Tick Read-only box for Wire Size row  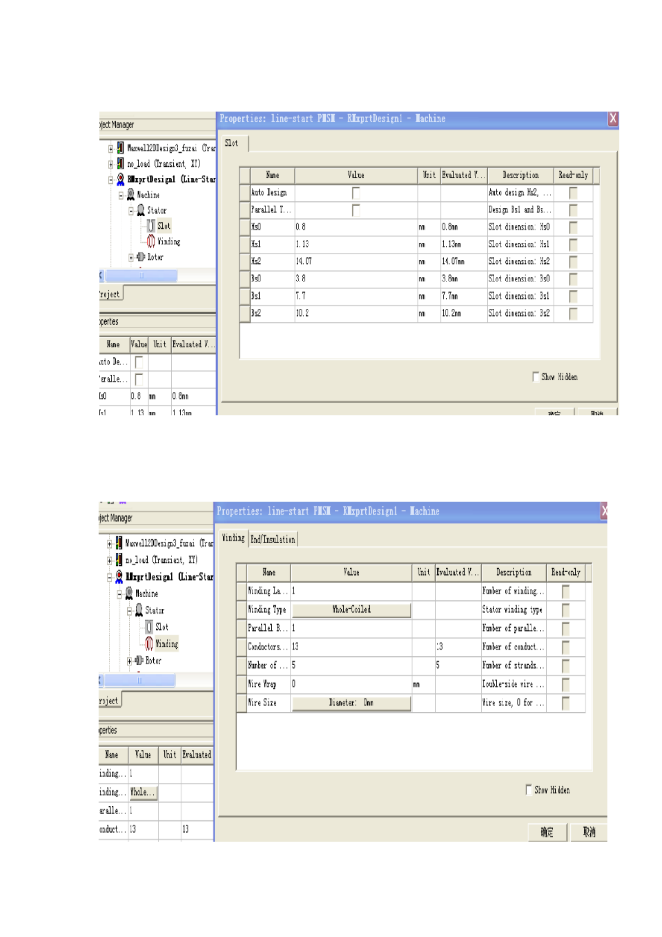pyautogui.click(x=566, y=703)
